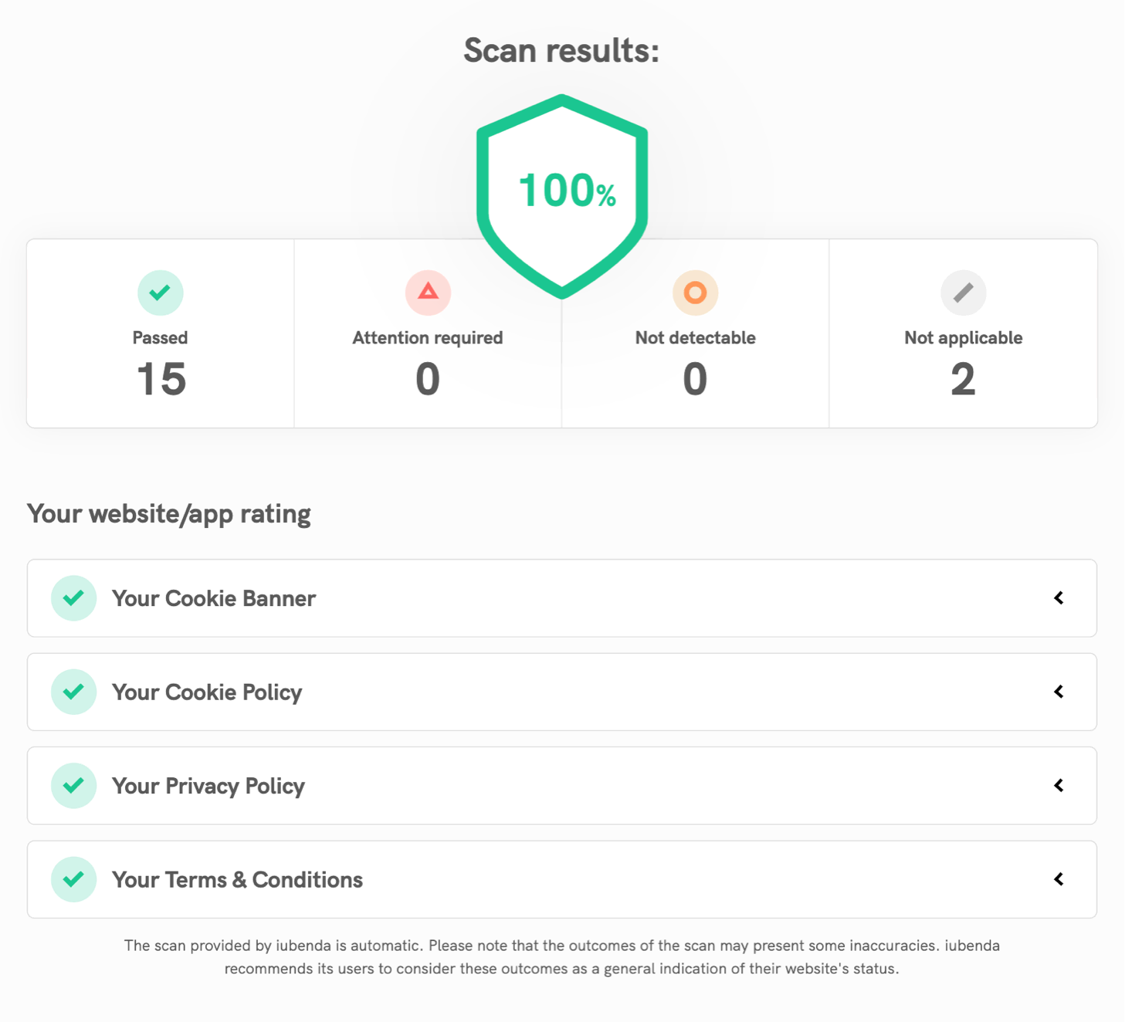This screenshot has height=1022, width=1125.
Task: Select the Passed count of 15
Action: click(161, 380)
